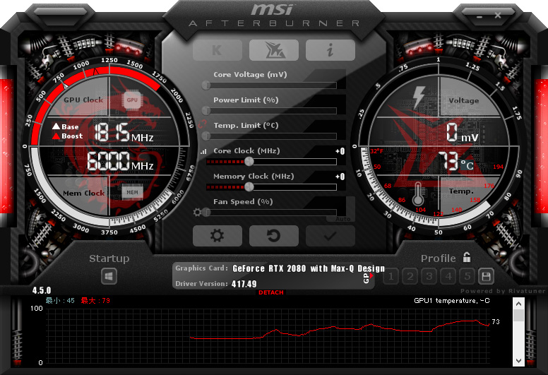The height and width of the screenshot is (375, 548).
Task: Select profile slot 4
Action: 448,276
